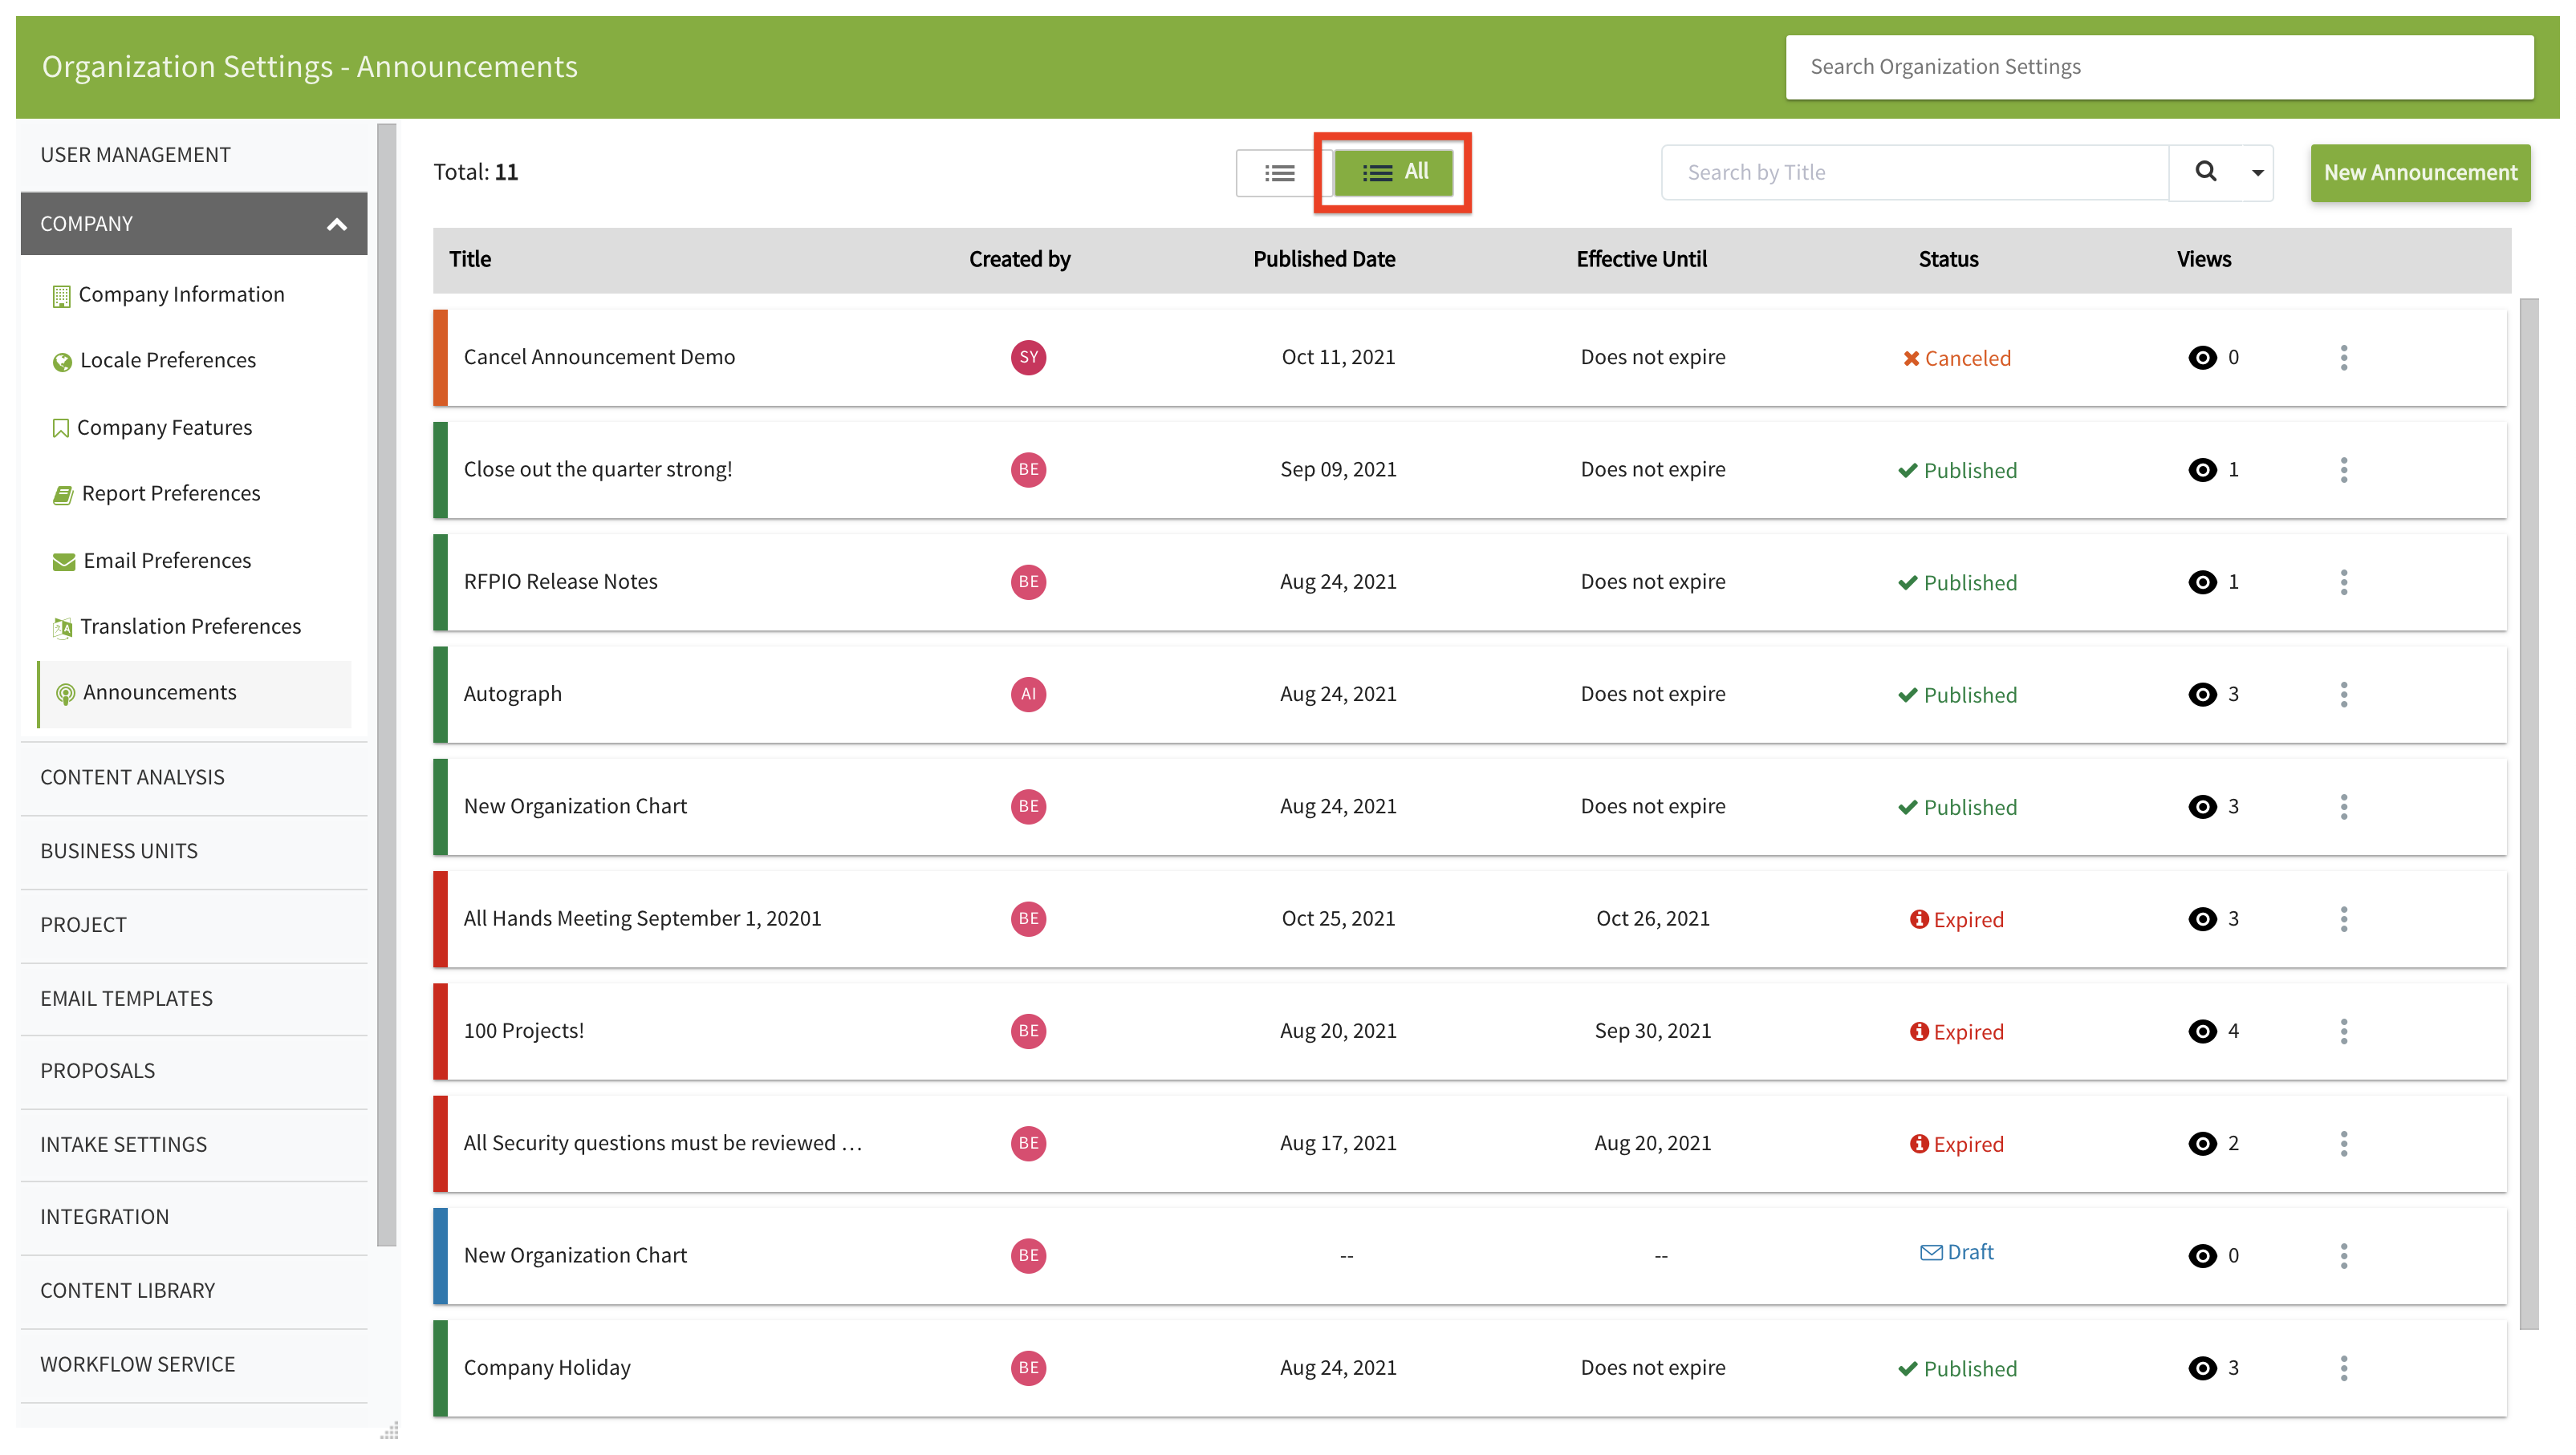Screen dimensions: 2576x1455
Task: Open options menu for All Hands Meeting
Action: point(2343,918)
